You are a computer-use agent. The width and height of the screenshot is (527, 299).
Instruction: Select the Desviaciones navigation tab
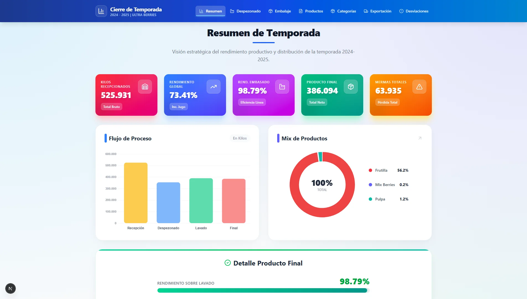[x=414, y=11]
